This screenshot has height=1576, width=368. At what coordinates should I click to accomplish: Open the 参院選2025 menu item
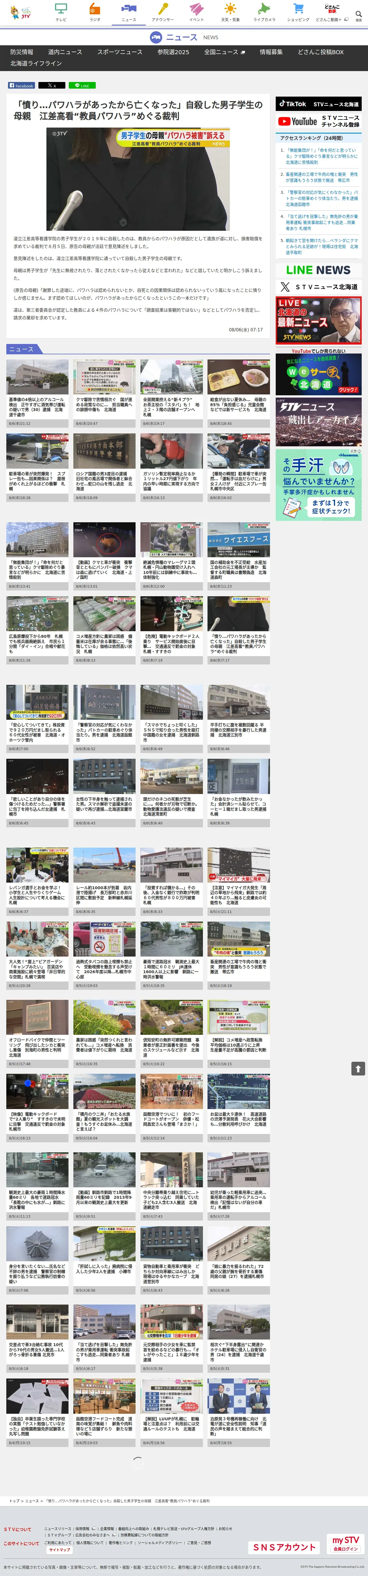pyautogui.click(x=174, y=52)
